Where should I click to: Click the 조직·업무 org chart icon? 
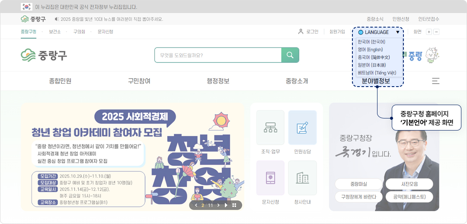[270, 128]
